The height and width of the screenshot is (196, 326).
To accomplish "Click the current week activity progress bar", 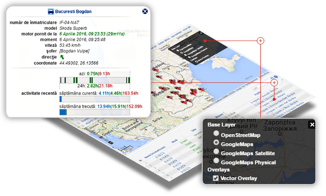I will coord(95,99).
